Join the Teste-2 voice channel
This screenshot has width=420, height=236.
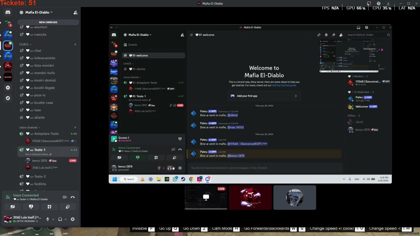coord(48,176)
